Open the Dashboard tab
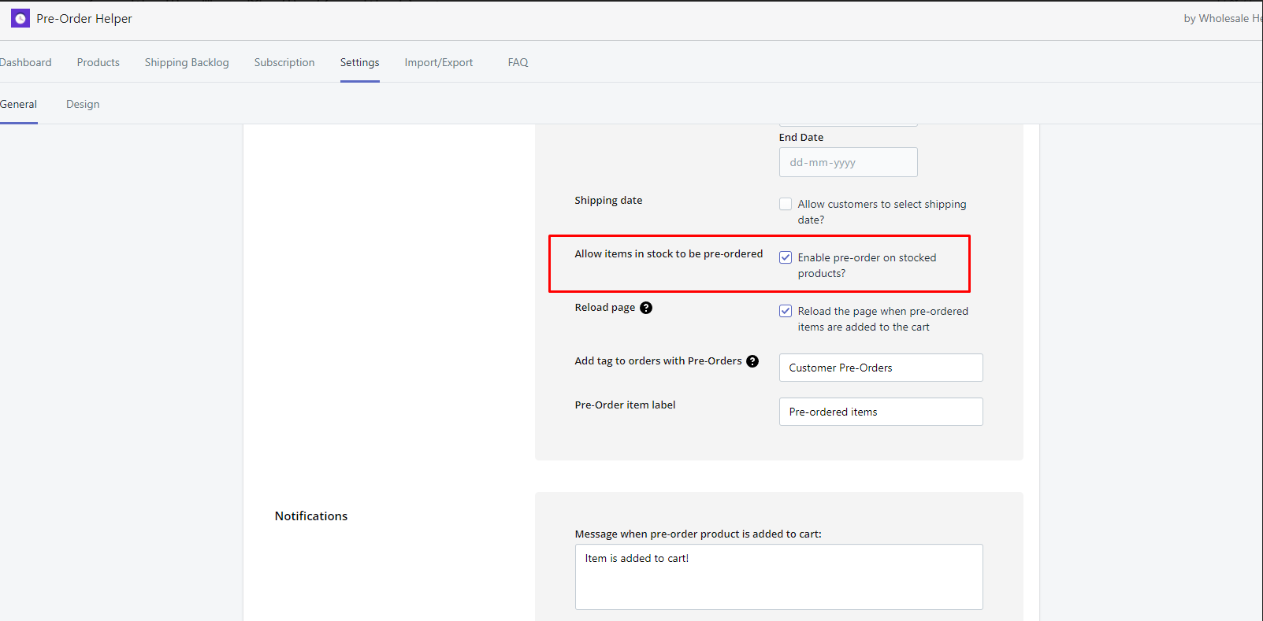Screen dimensions: 1263x621 tap(25, 62)
